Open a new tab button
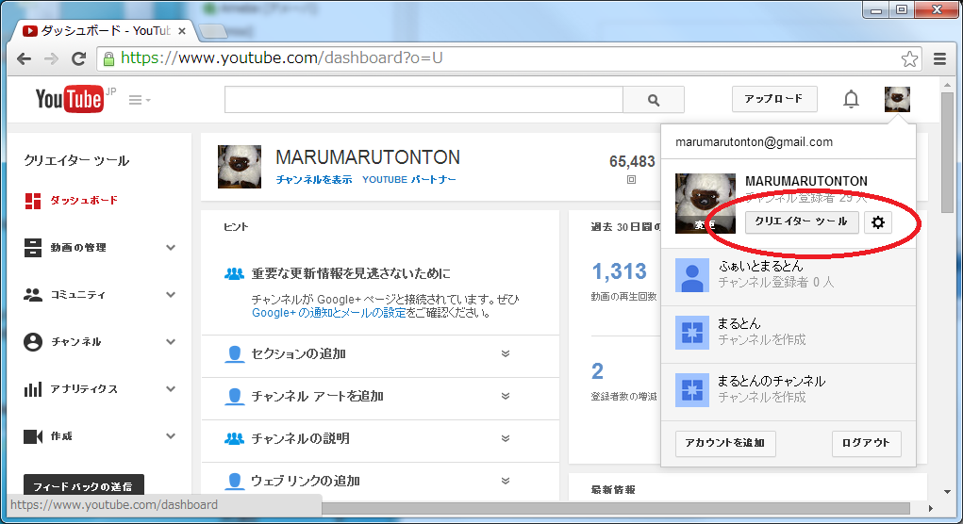Image resolution: width=963 pixels, height=524 pixels. 212,31
